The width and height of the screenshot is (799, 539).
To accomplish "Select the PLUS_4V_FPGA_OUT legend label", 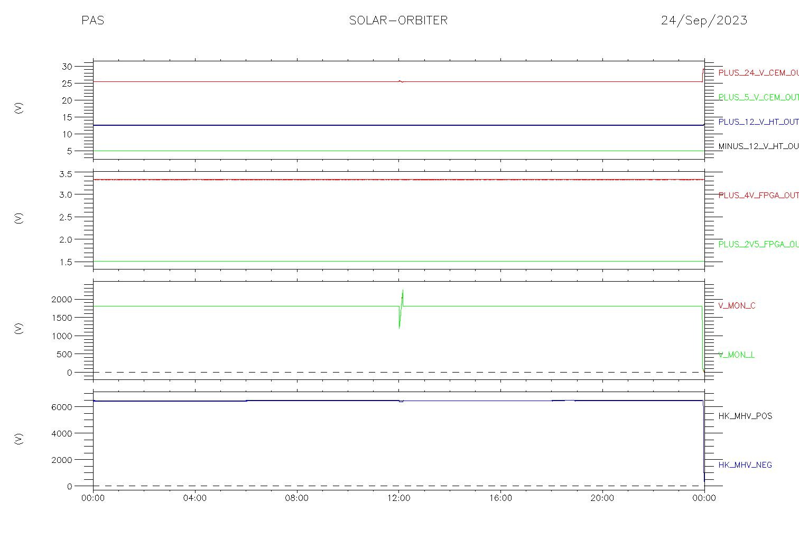I will [x=758, y=196].
